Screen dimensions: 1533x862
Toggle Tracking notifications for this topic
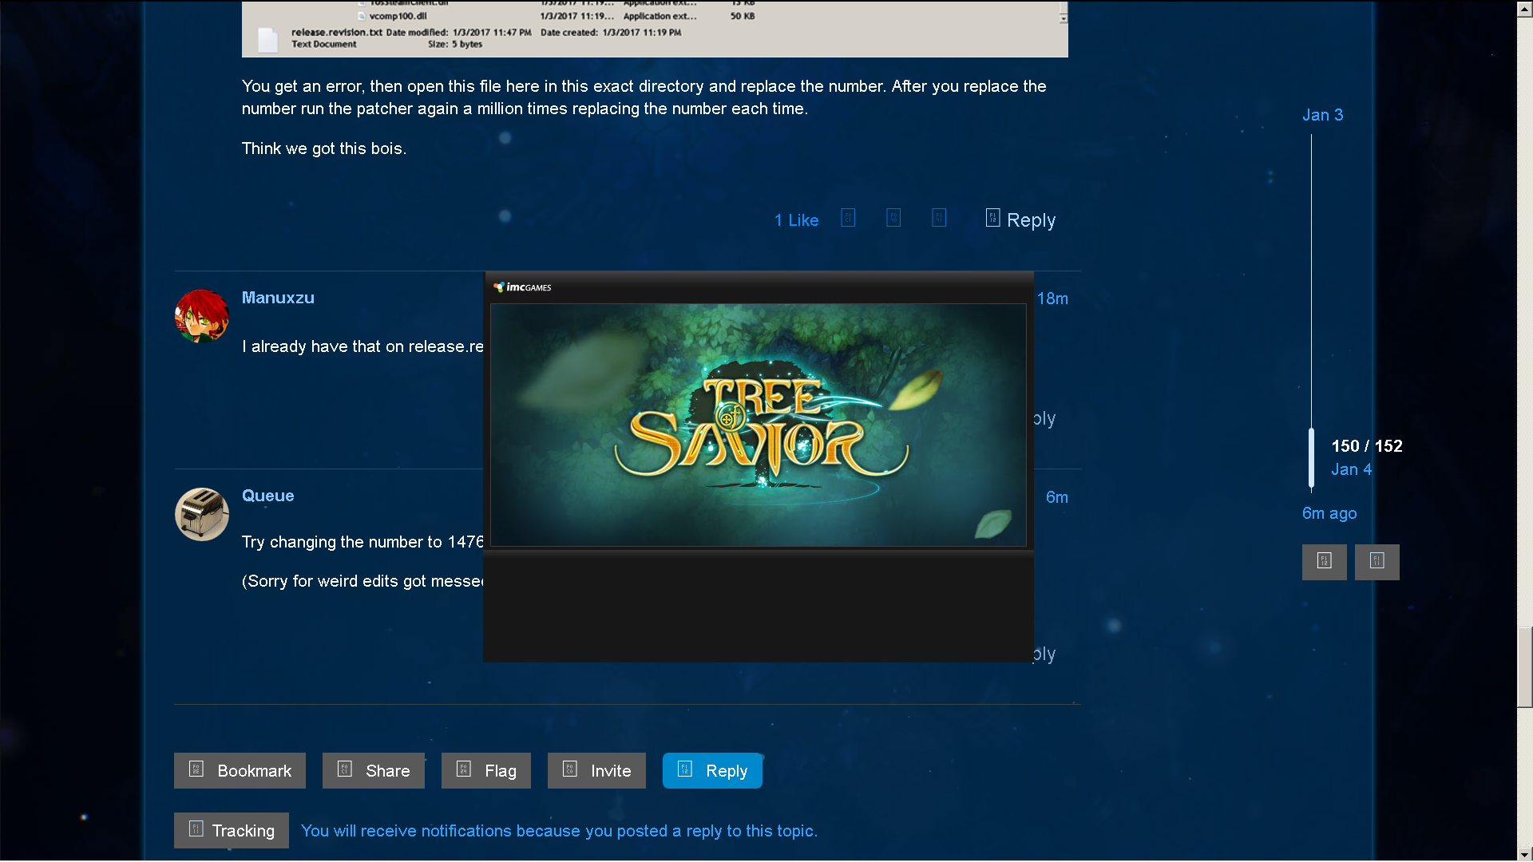pos(231,830)
